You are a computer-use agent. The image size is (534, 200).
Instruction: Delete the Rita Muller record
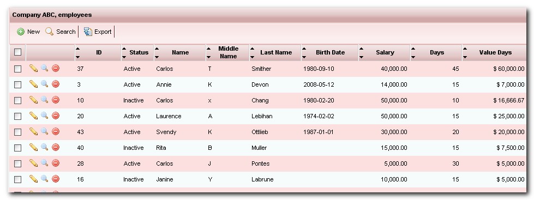click(x=56, y=147)
